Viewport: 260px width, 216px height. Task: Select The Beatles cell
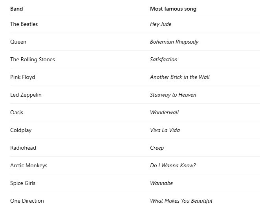[24, 24]
